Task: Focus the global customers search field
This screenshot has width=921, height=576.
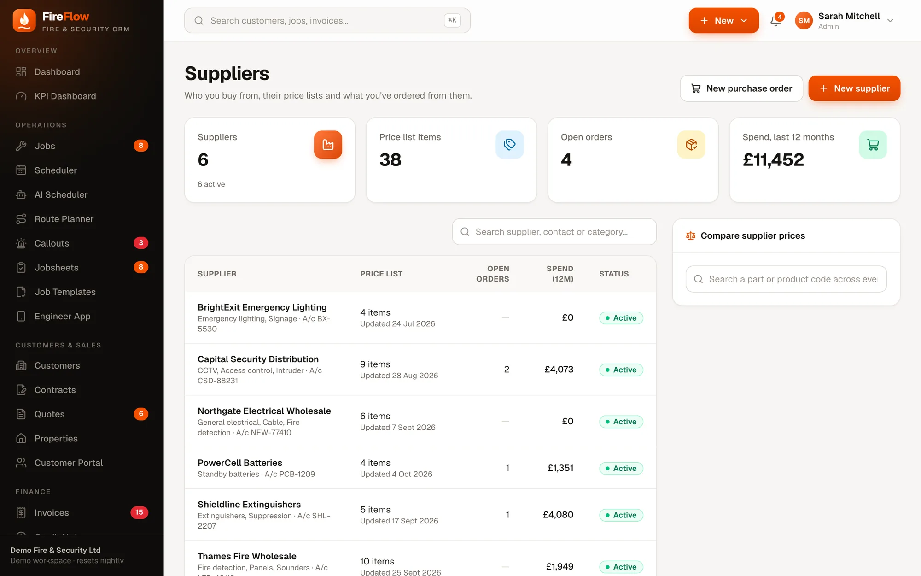Action: point(327,21)
